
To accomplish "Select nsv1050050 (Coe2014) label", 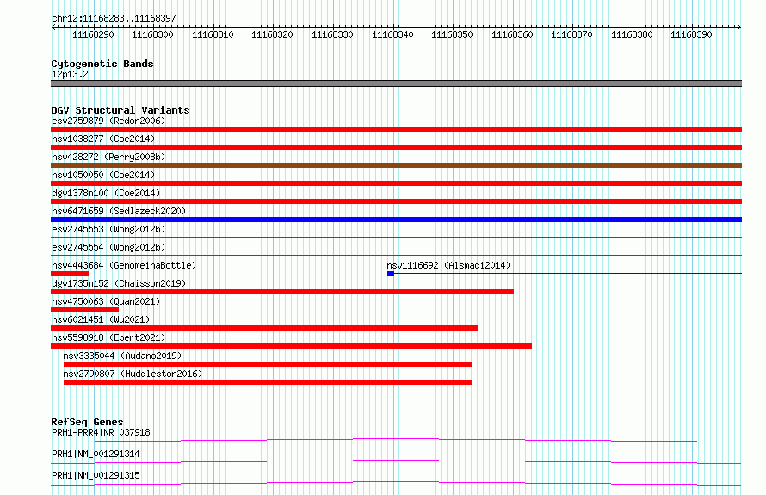I will point(103,175).
